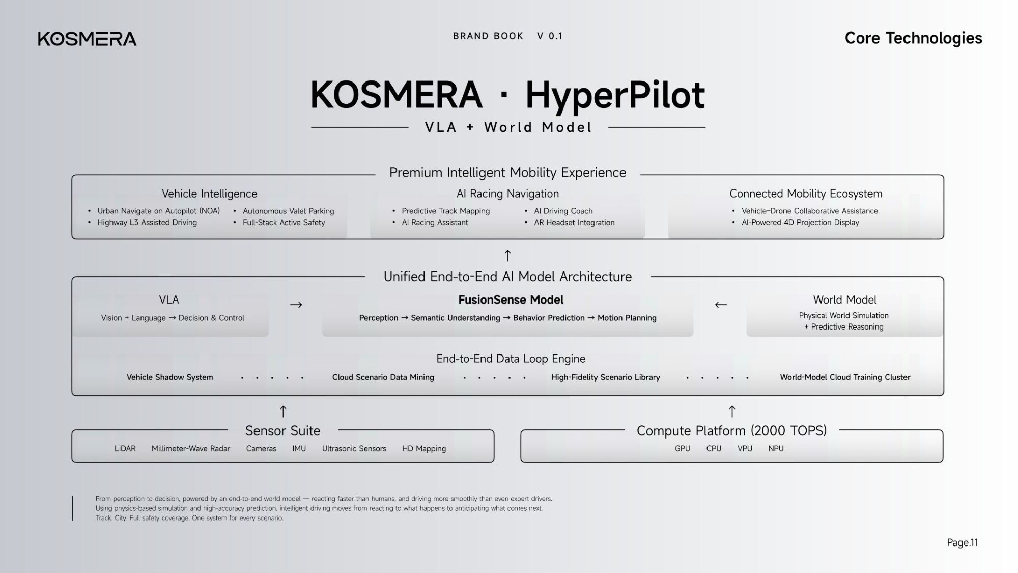1018x573 pixels.
Task: Select Vehicle-Drone Collaborative Assistance
Action: [x=810, y=211]
